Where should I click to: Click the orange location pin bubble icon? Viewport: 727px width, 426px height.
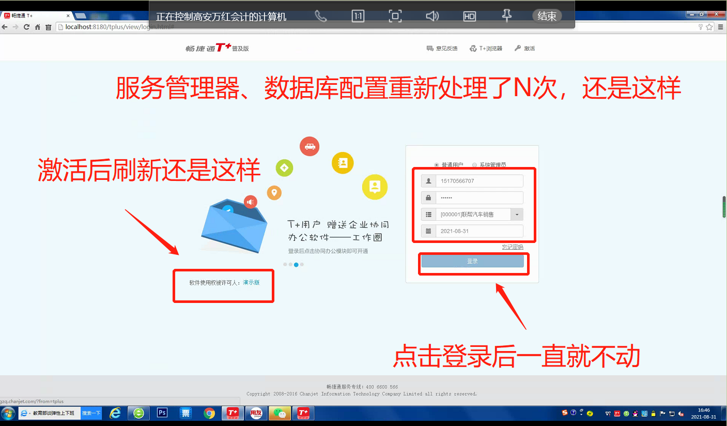click(x=274, y=193)
